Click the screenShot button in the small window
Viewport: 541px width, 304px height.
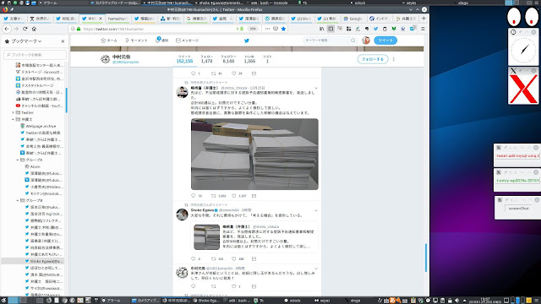pyautogui.click(x=518, y=209)
